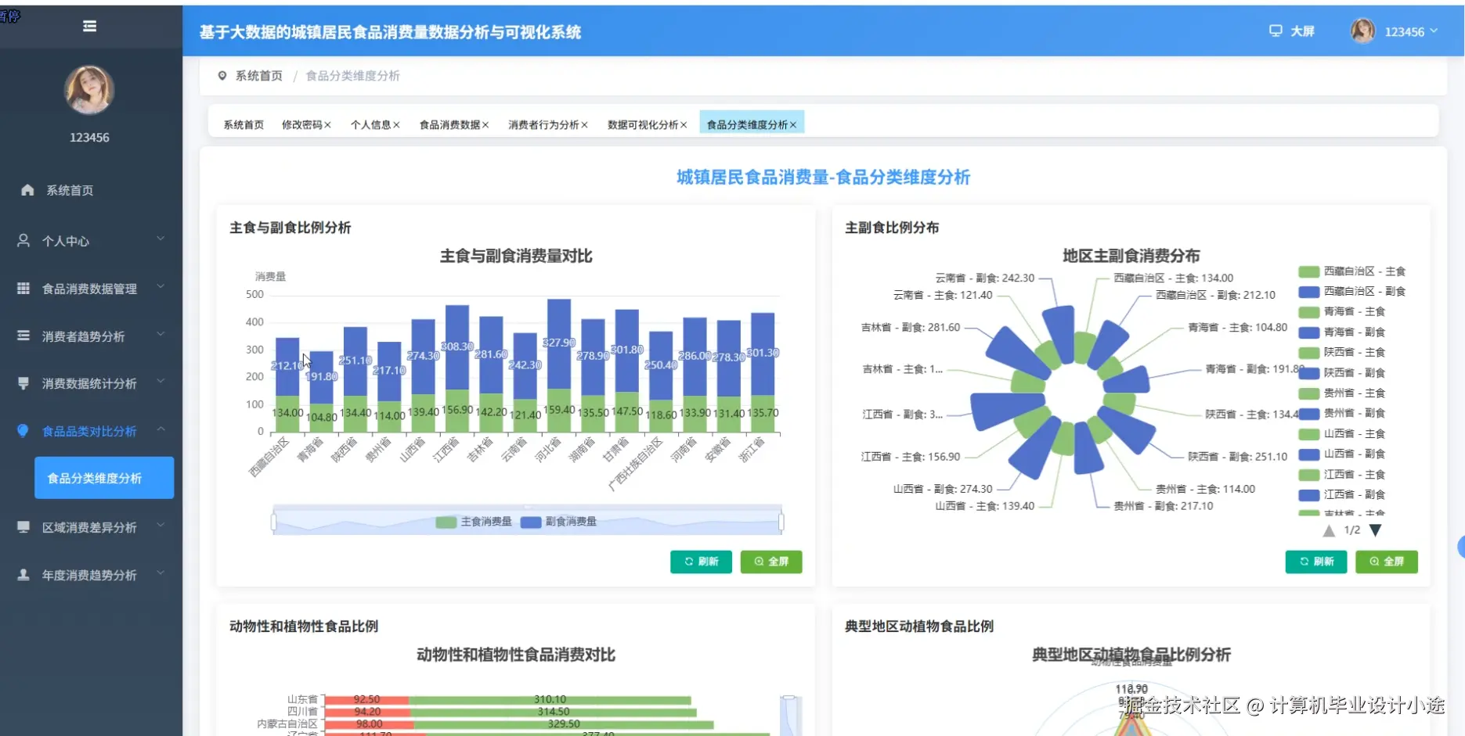Toggle 西藏自治区 - 副食 legend item
Image resolution: width=1465 pixels, height=736 pixels.
pyautogui.click(x=1351, y=292)
